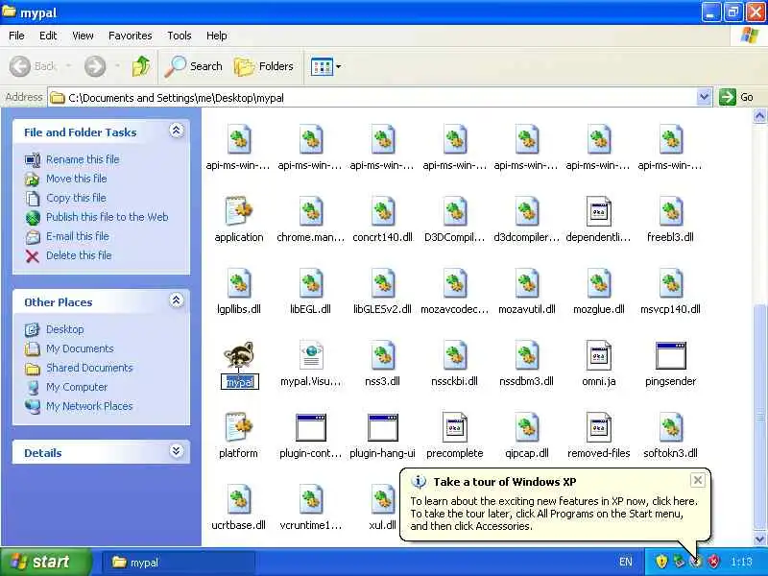
Task: Select the libEGL.dll file icon
Action: 310,283
